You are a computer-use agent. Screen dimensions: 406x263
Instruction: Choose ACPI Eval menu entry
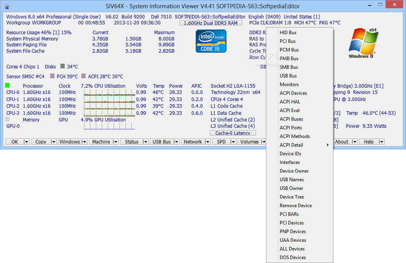(x=299, y=110)
